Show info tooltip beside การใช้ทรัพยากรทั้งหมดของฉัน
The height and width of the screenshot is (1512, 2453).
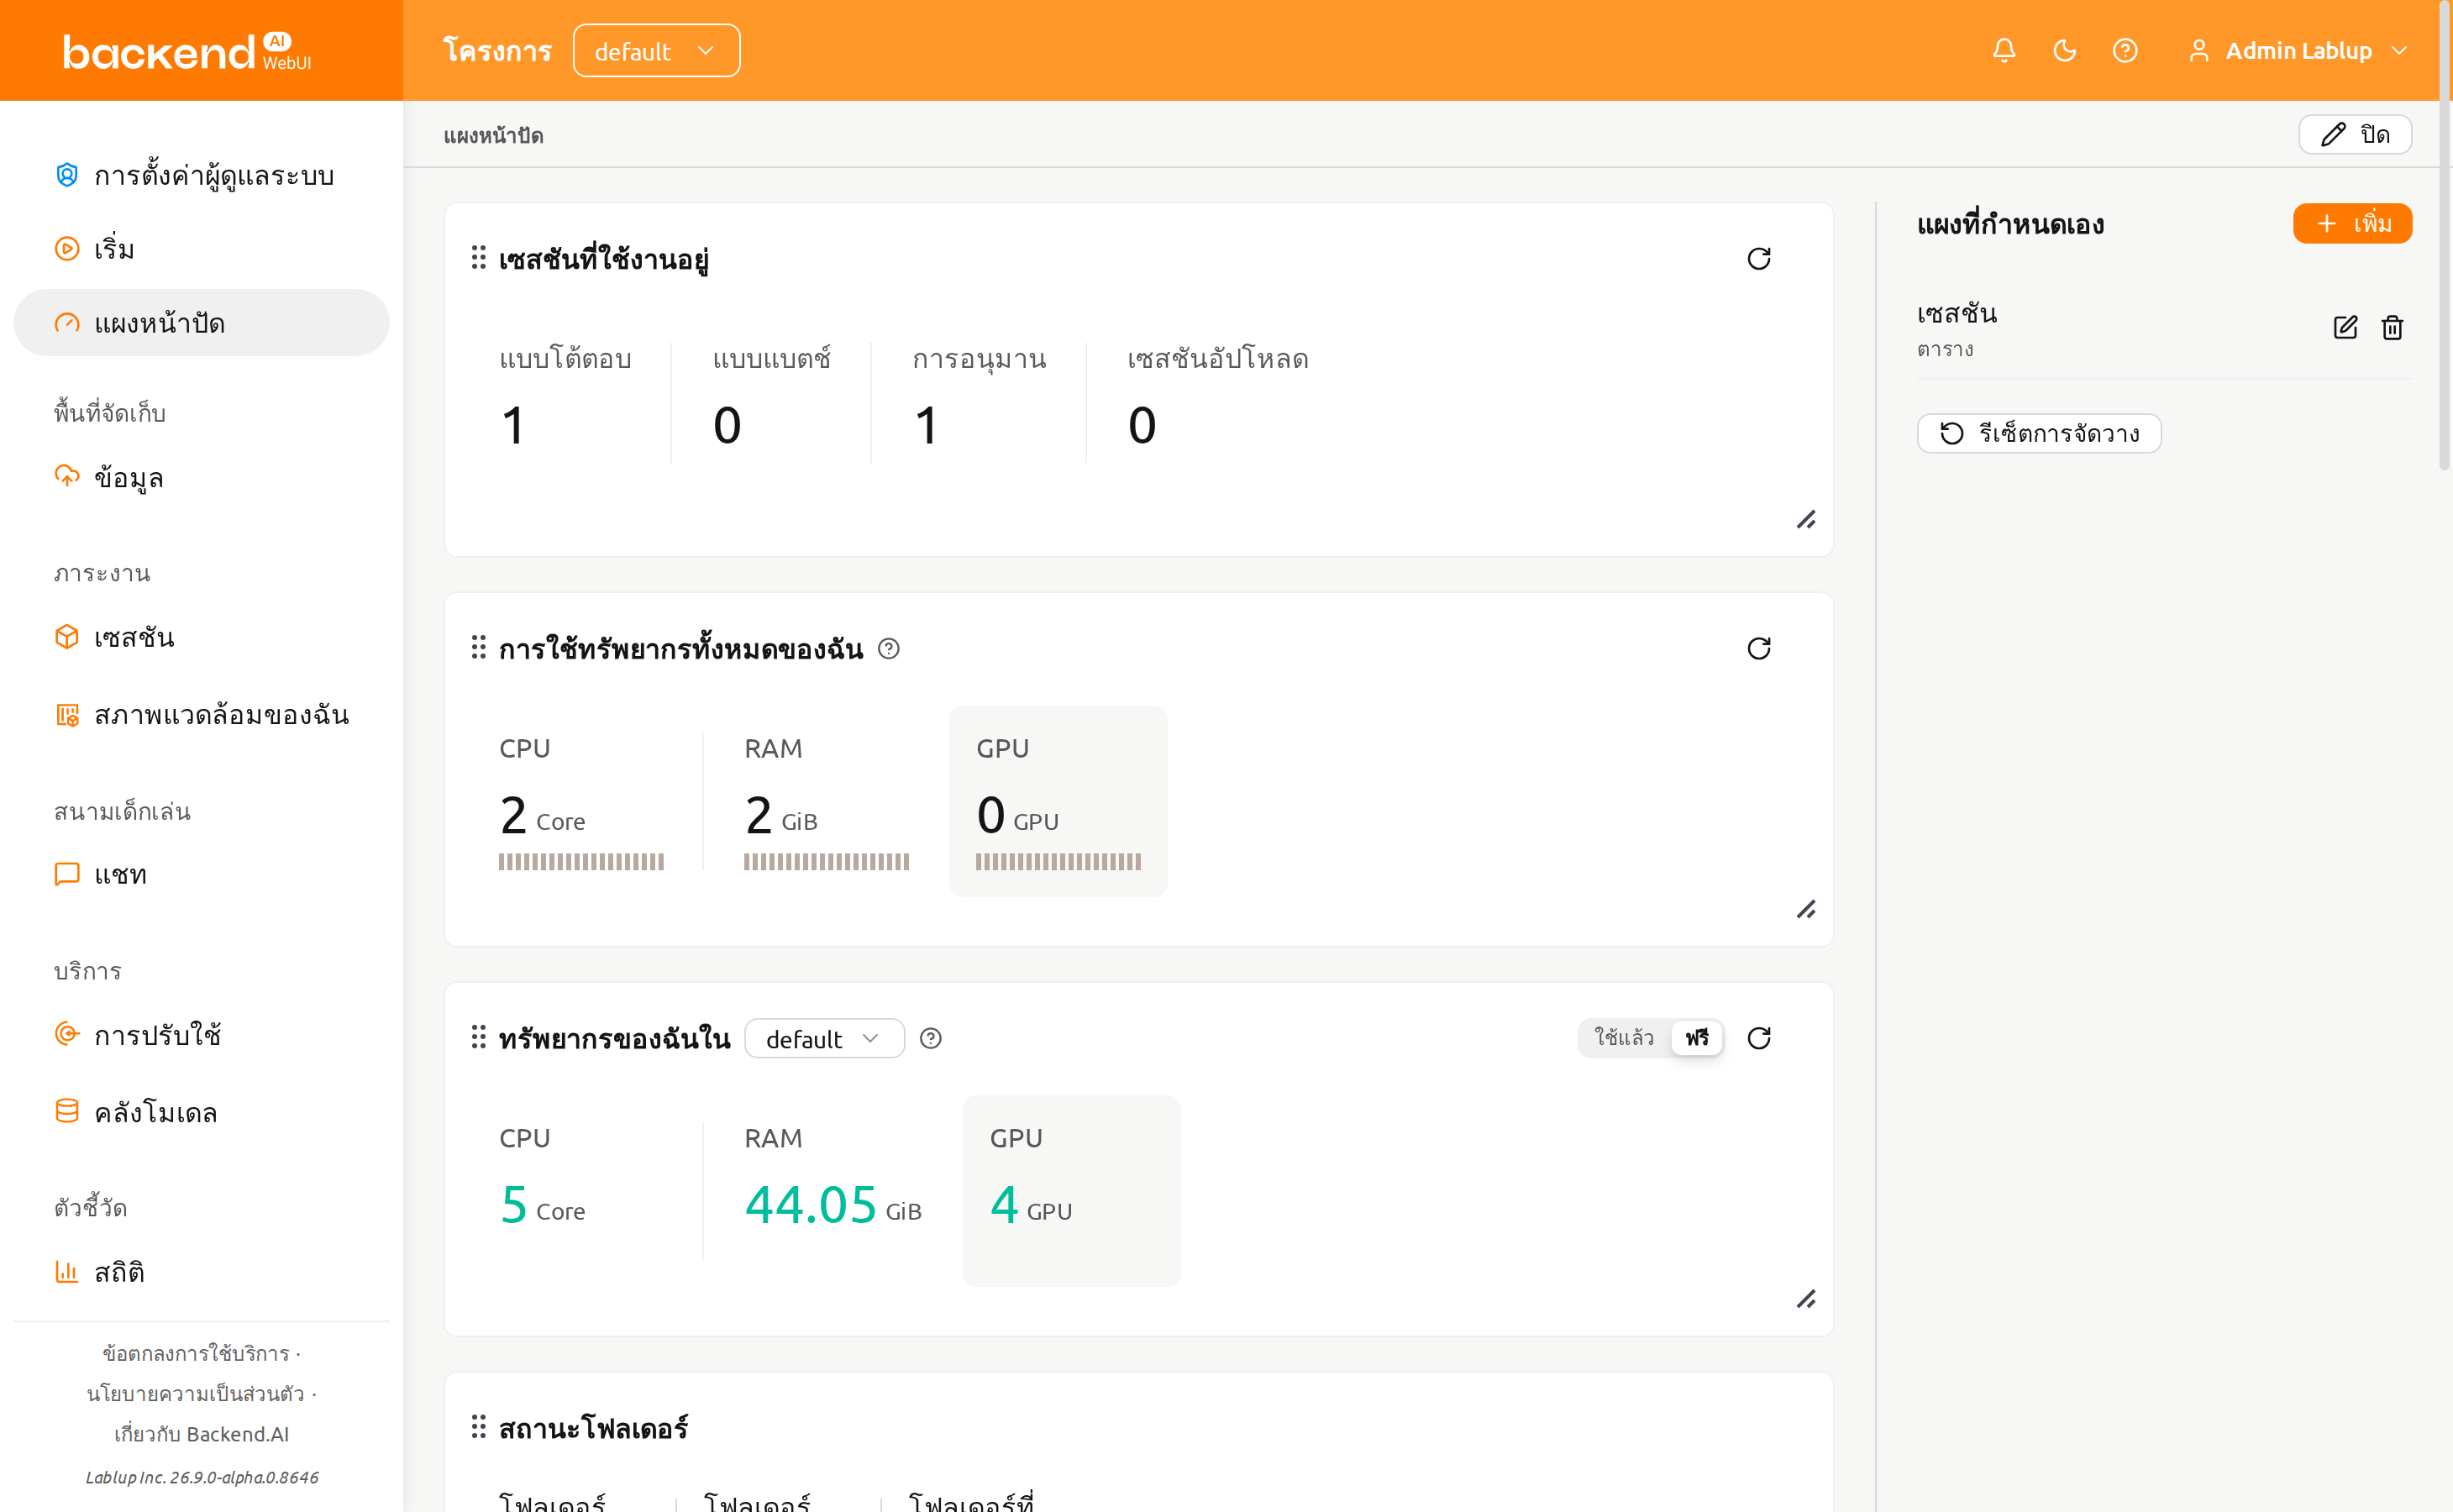pos(888,649)
